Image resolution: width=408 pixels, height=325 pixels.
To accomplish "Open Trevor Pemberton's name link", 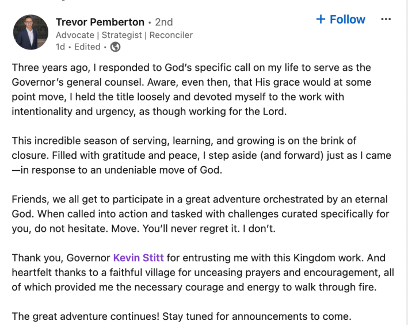I will tap(100, 22).
